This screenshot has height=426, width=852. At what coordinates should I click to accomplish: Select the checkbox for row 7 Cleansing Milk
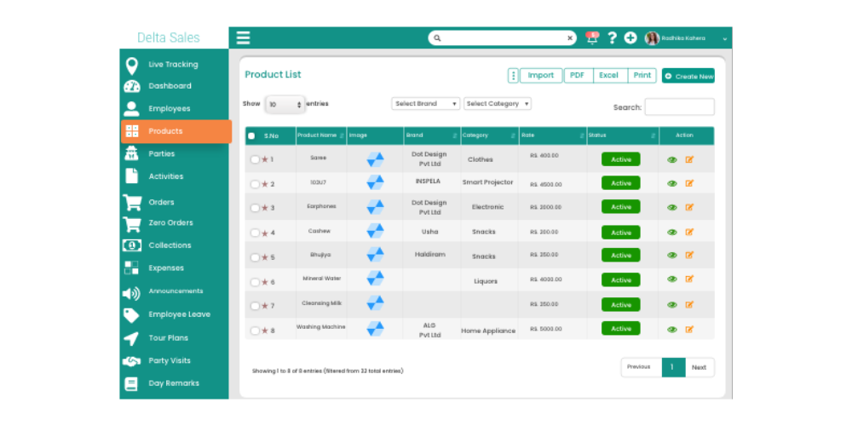point(255,306)
